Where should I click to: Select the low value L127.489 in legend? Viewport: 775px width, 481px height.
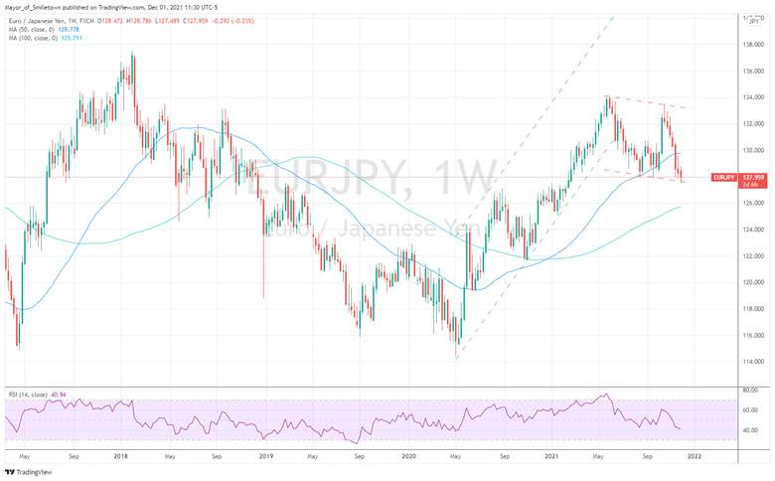pos(167,21)
